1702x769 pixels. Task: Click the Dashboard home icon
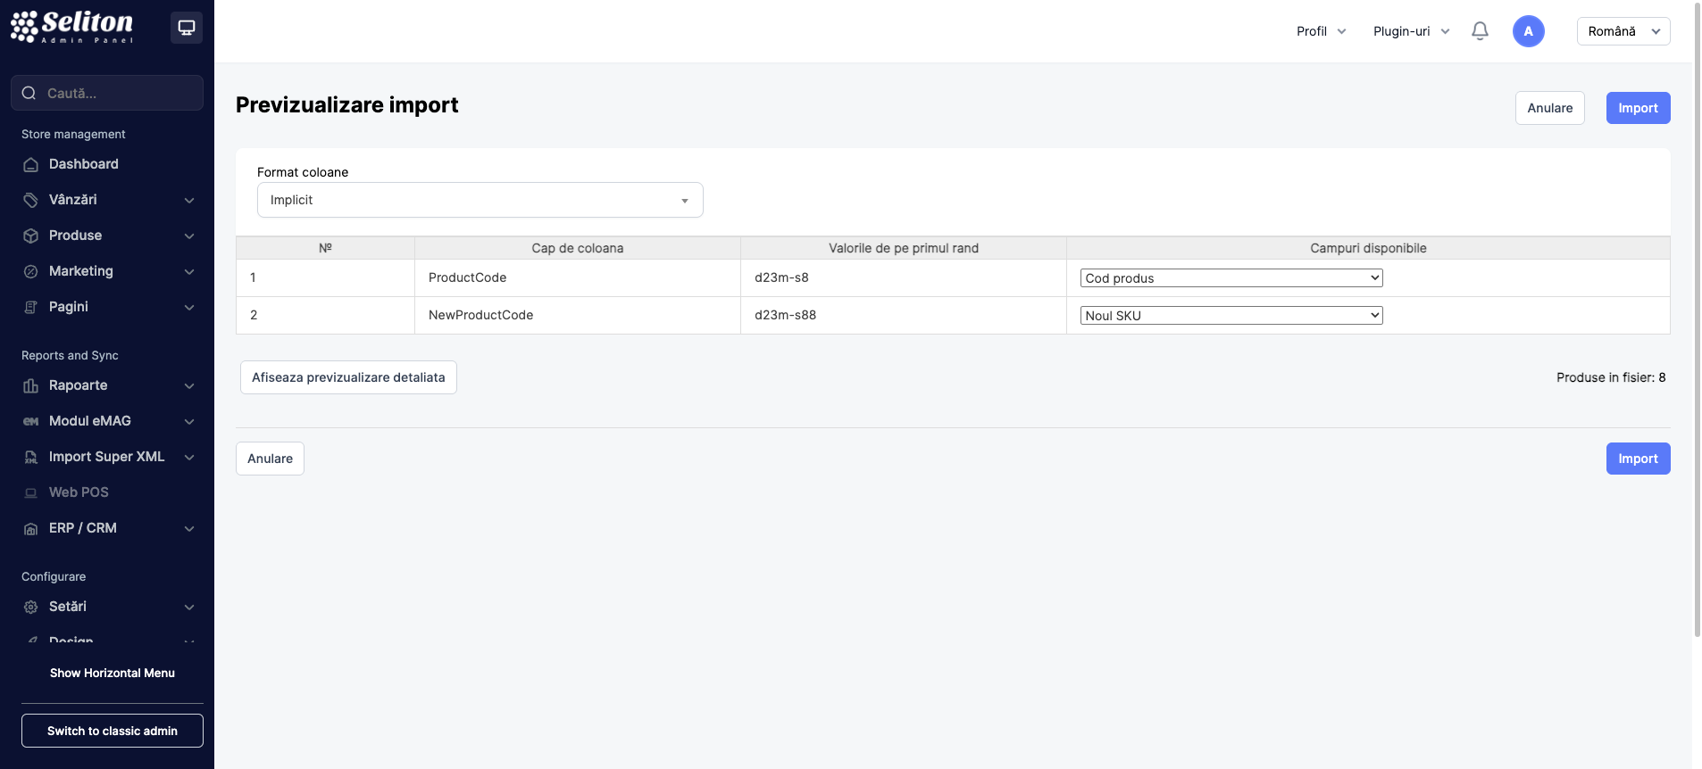(x=31, y=164)
